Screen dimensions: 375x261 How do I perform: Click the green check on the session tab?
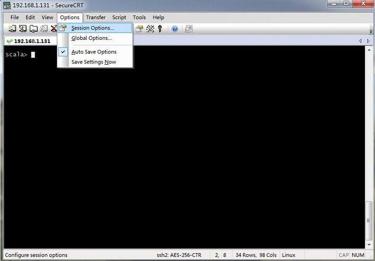pyautogui.click(x=10, y=41)
